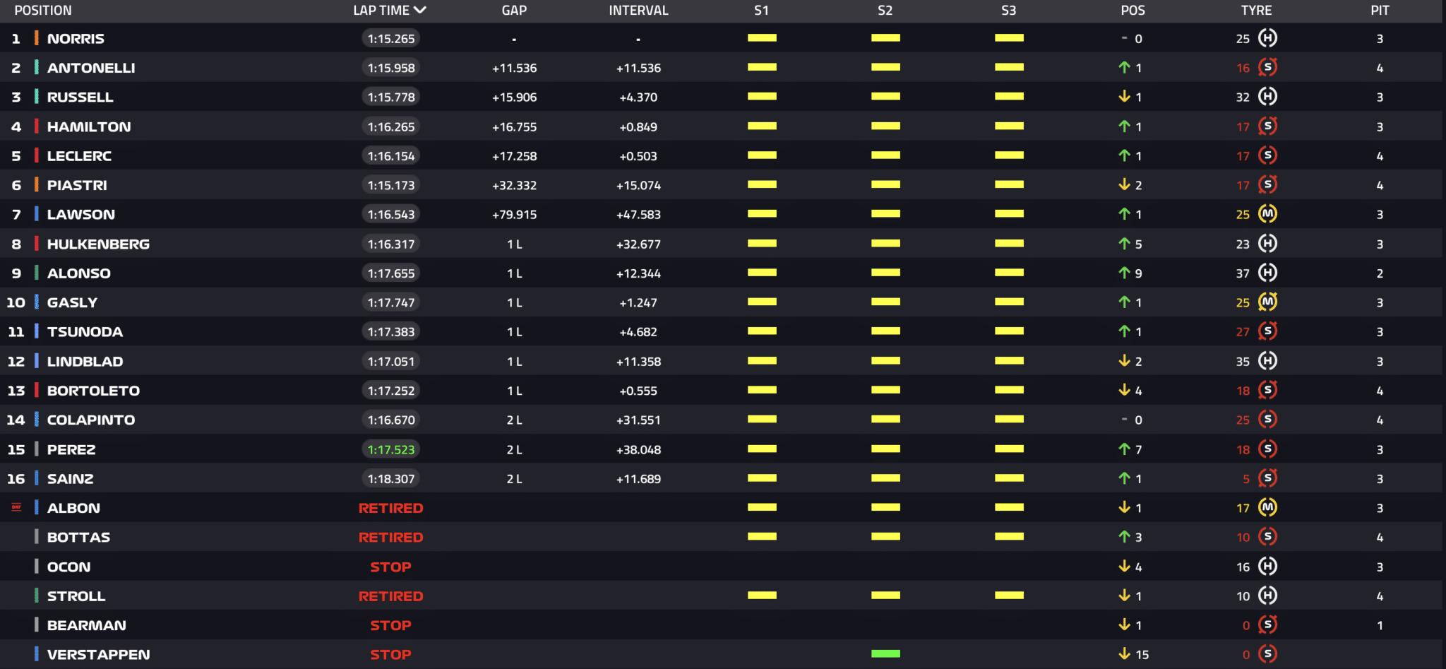This screenshot has width=1446, height=669.
Task: Click Stroll's yellow S3 sector bar
Action: pyautogui.click(x=1009, y=595)
